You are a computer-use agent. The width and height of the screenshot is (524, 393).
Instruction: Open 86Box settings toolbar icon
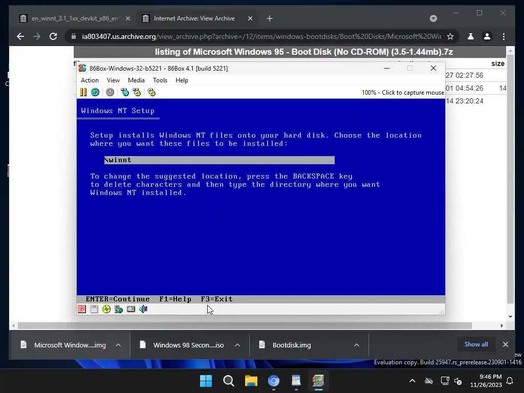[151, 92]
